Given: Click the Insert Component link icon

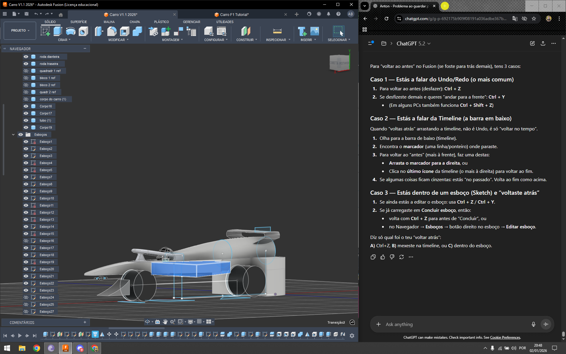Looking at the screenshot, I should 153,31.
